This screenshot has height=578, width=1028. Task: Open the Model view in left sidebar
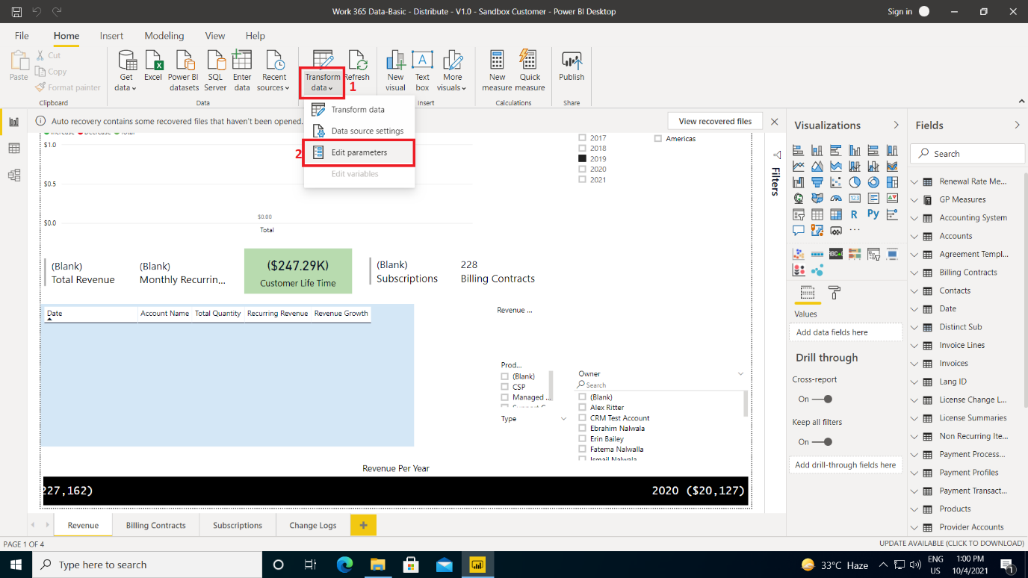[13, 175]
